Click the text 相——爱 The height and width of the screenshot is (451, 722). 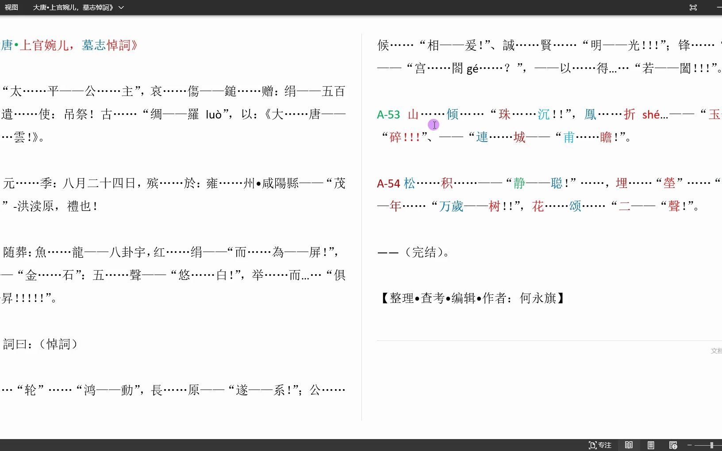pyautogui.click(x=452, y=46)
